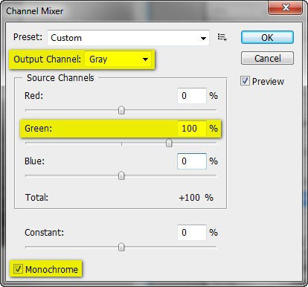
Task: Click the Blue percentage input field
Action: coord(192,161)
